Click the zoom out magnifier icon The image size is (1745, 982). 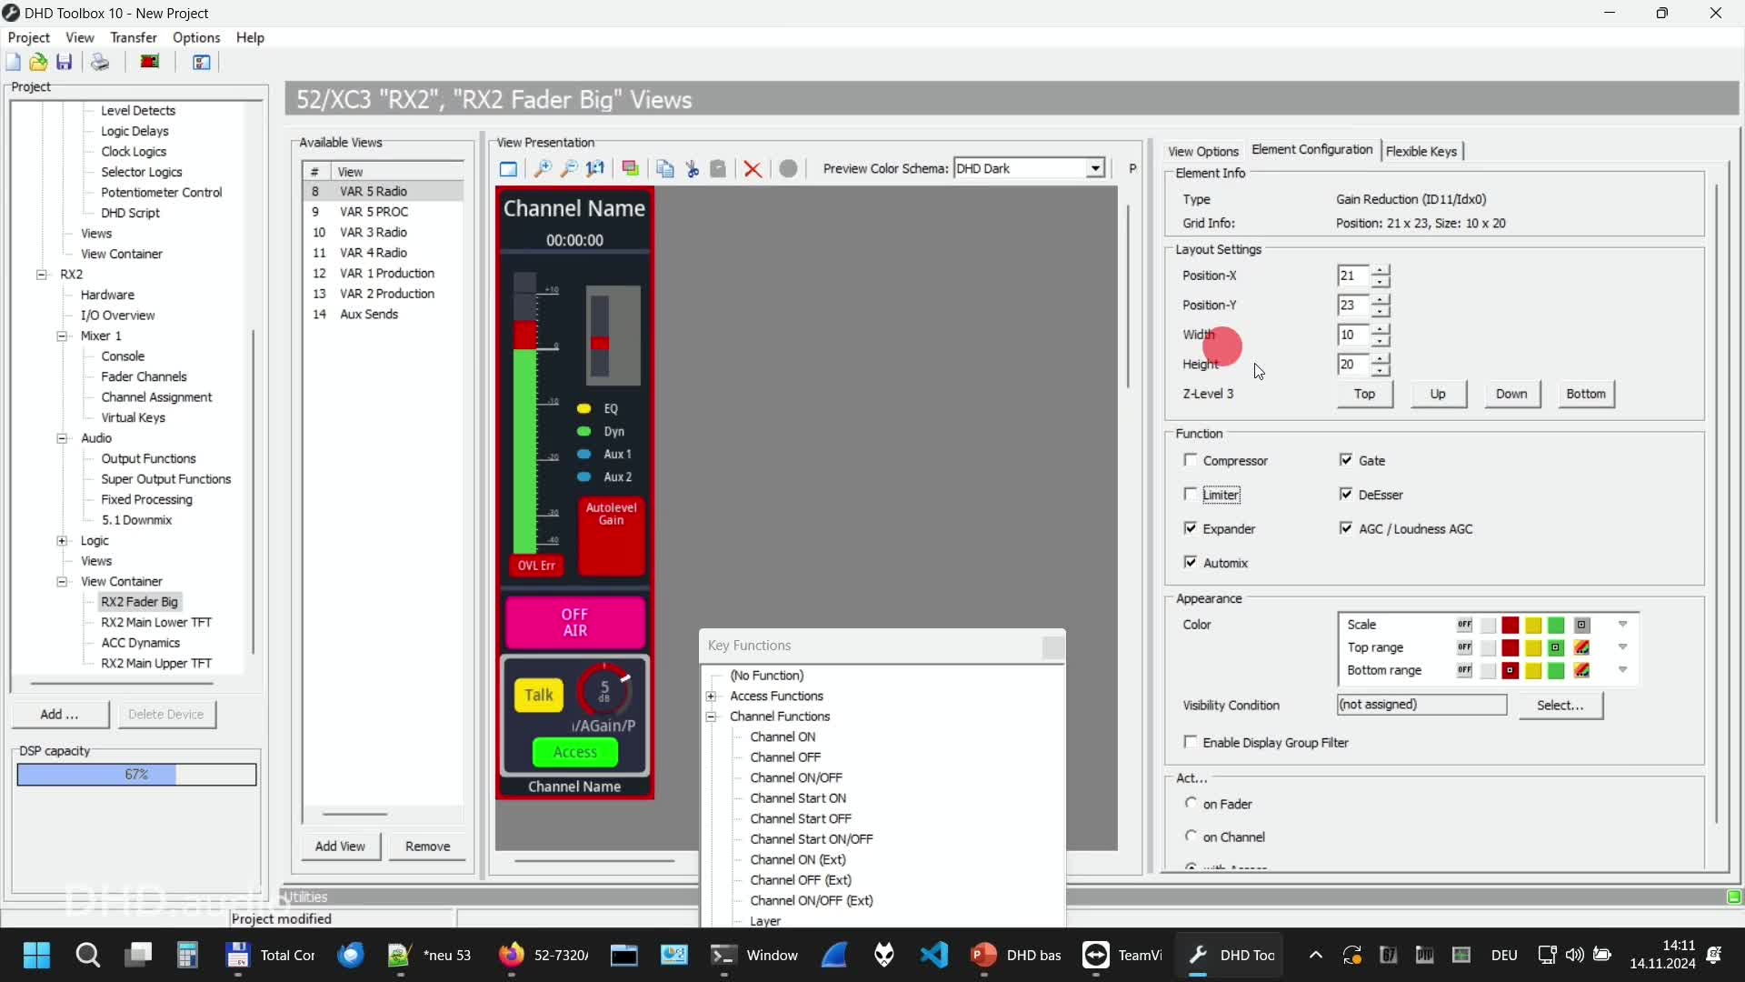[x=569, y=169]
